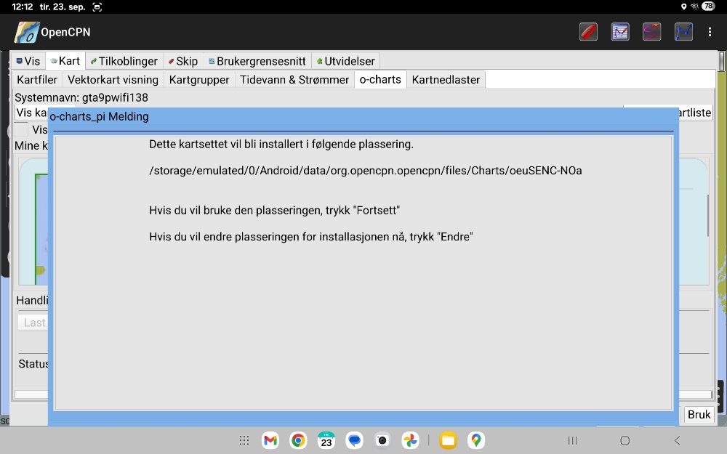The image size is (727, 454).
Task: Select the blue route-line icon
Action: click(683, 32)
